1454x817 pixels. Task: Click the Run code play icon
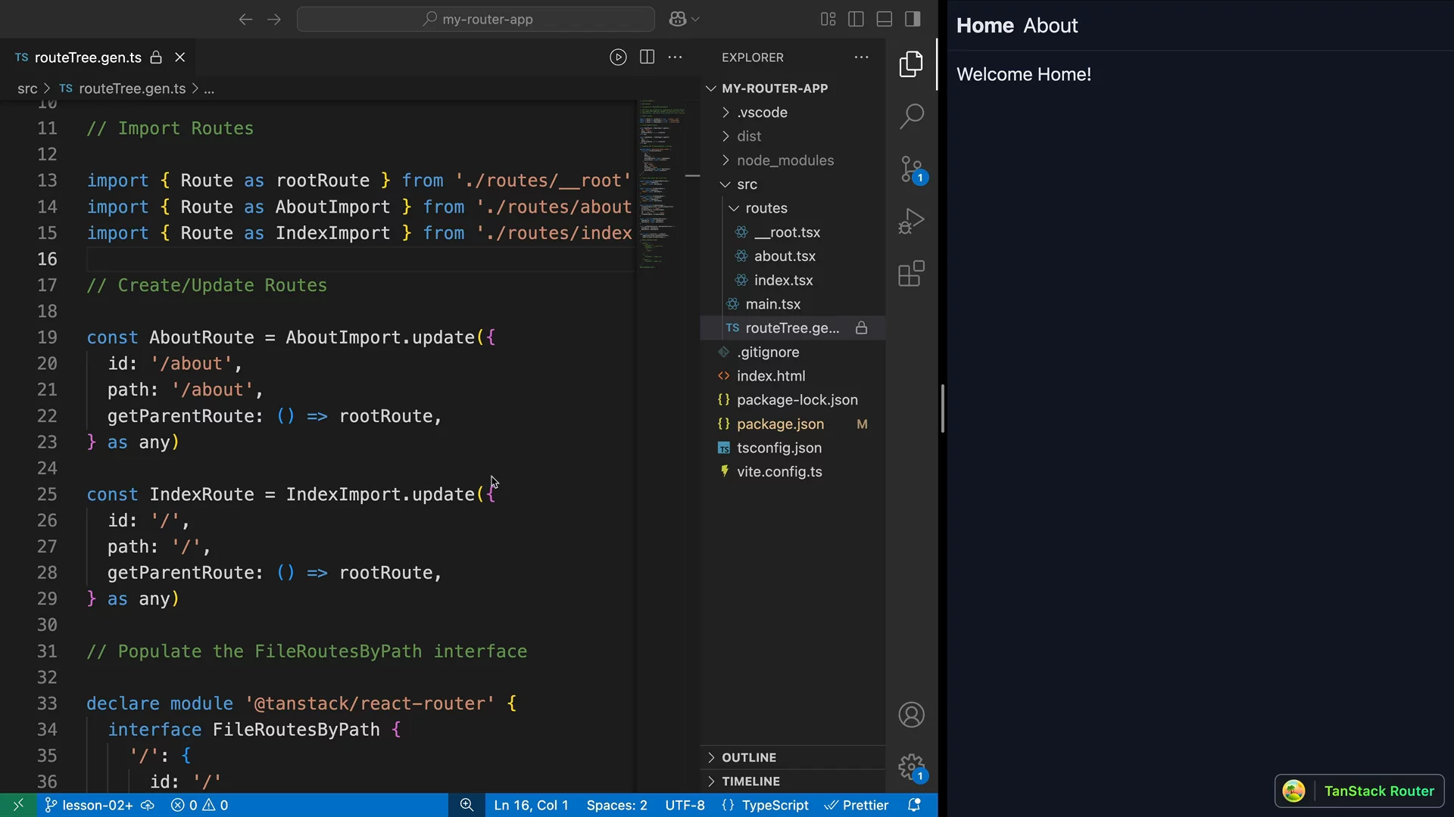coord(618,57)
